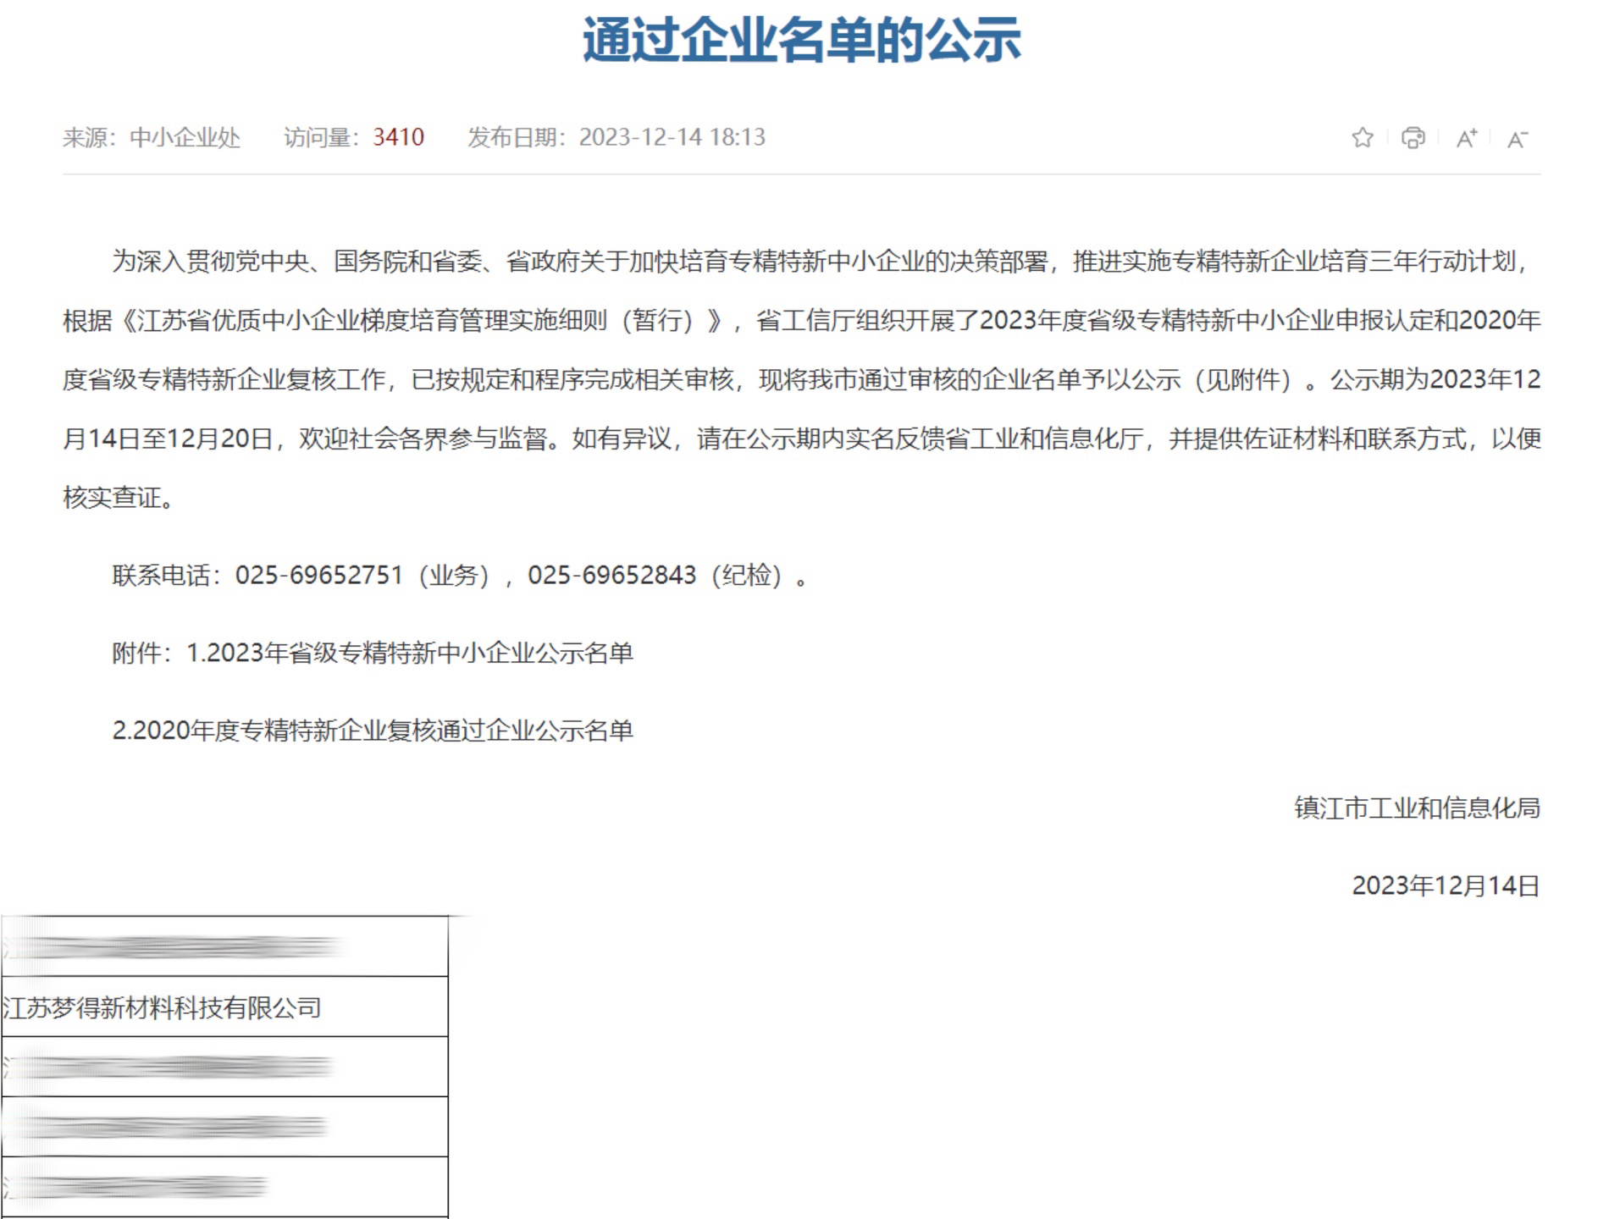The height and width of the screenshot is (1219, 1620).
Task: Click business phone number 025-69652751
Action: 318,576
